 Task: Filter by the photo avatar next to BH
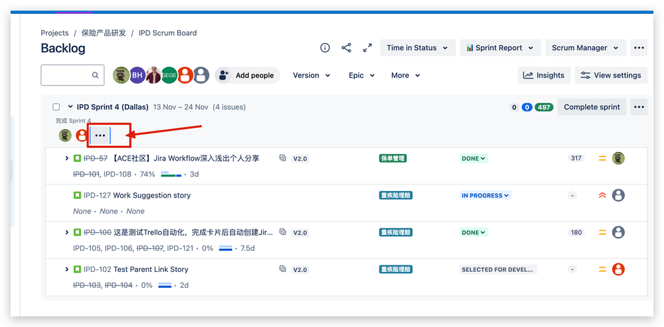154,75
